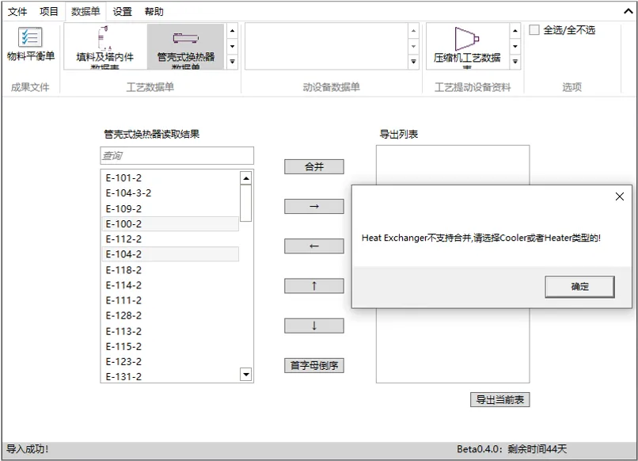Screen dimensions: 638x461
Task: Open the 压缩机工艺数据 compressor icon
Action: point(467,47)
